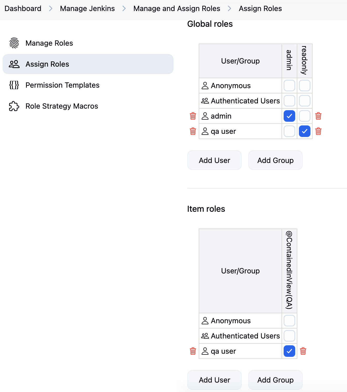Click right trash icon on global admin row

tap(318, 116)
